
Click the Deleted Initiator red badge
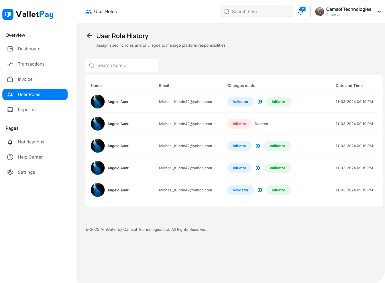[x=239, y=124]
